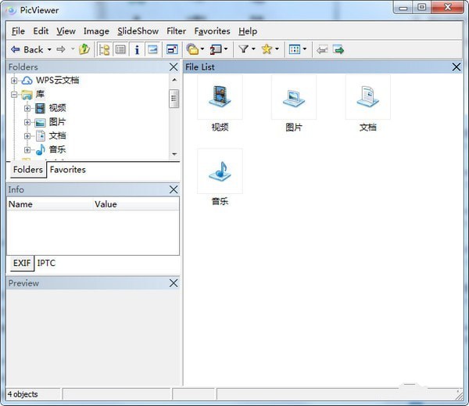Click the recent folders toolbar icon
The image size is (469, 406).
pyautogui.click(x=192, y=49)
